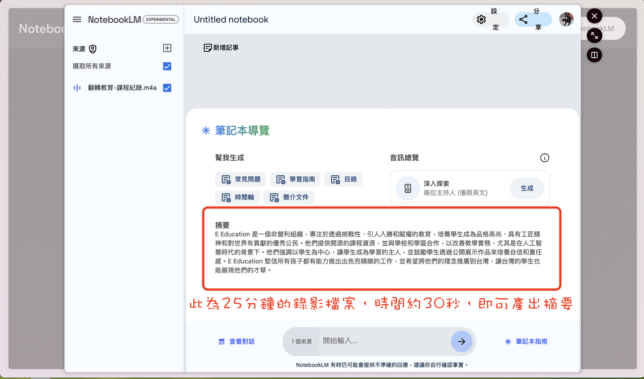Click the EXPERIMENTAL badge
Screen dimensions: 644x379
161,20
